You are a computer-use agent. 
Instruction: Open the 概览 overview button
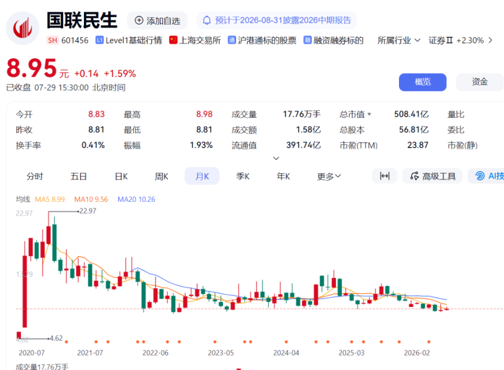(423, 82)
